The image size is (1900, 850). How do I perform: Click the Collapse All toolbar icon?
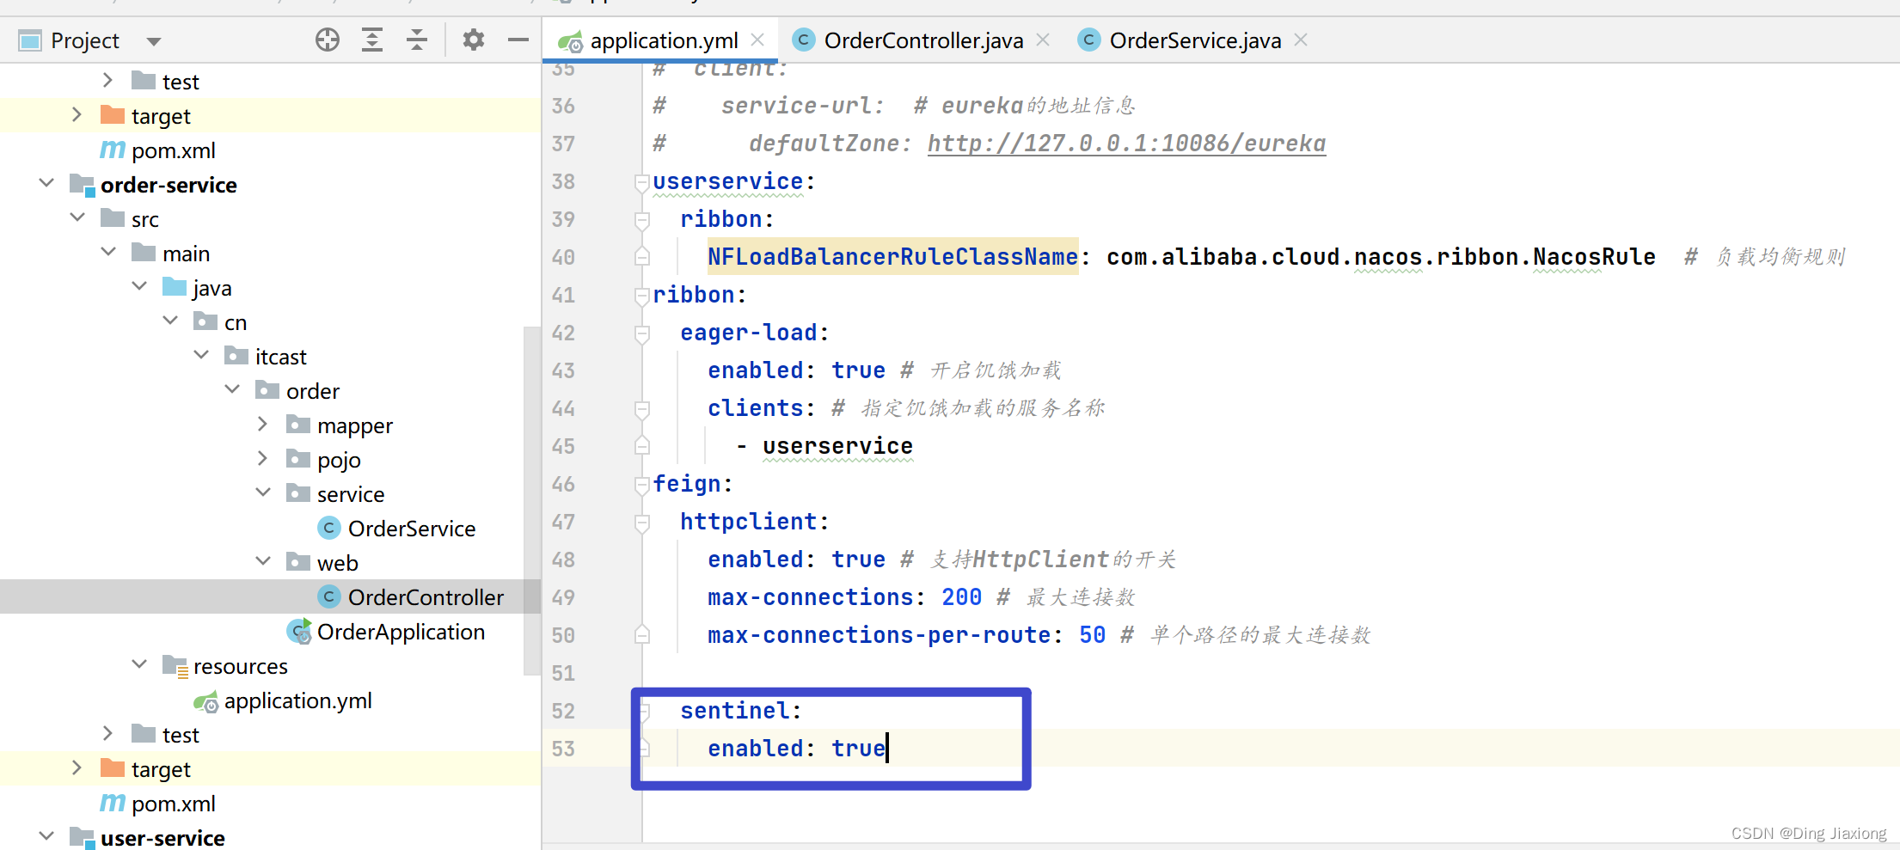(x=417, y=40)
